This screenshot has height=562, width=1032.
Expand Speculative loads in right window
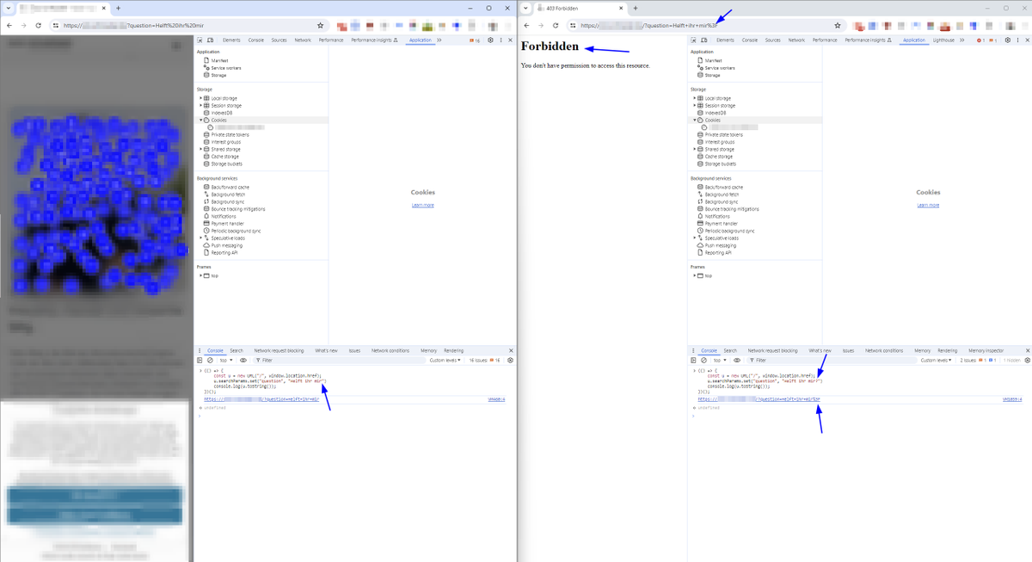point(695,238)
